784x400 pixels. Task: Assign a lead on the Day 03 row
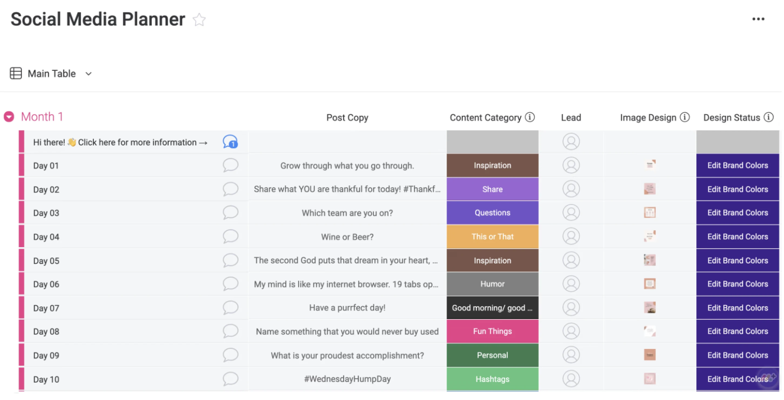[x=571, y=213]
